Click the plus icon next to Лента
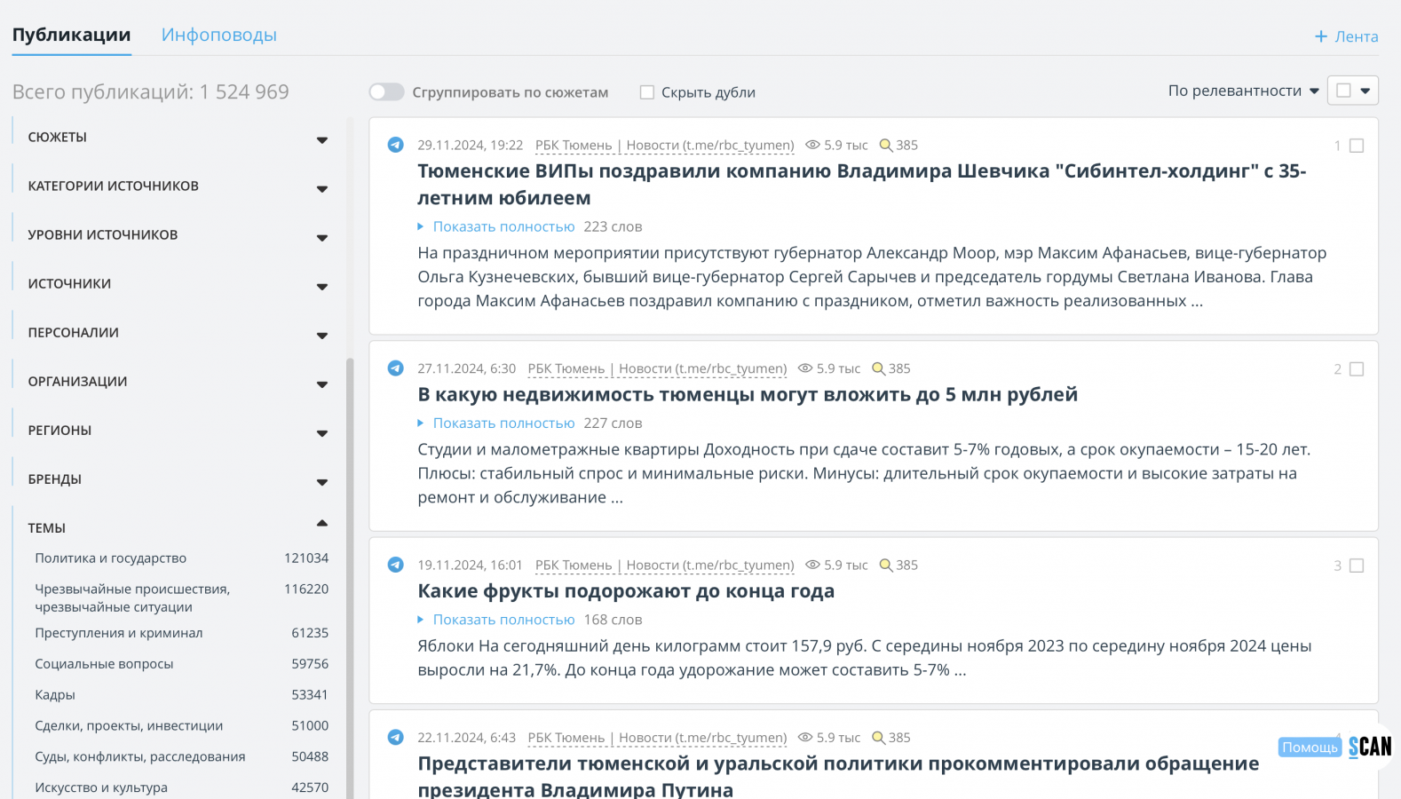The image size is (1401, 799). [1321, 36]
